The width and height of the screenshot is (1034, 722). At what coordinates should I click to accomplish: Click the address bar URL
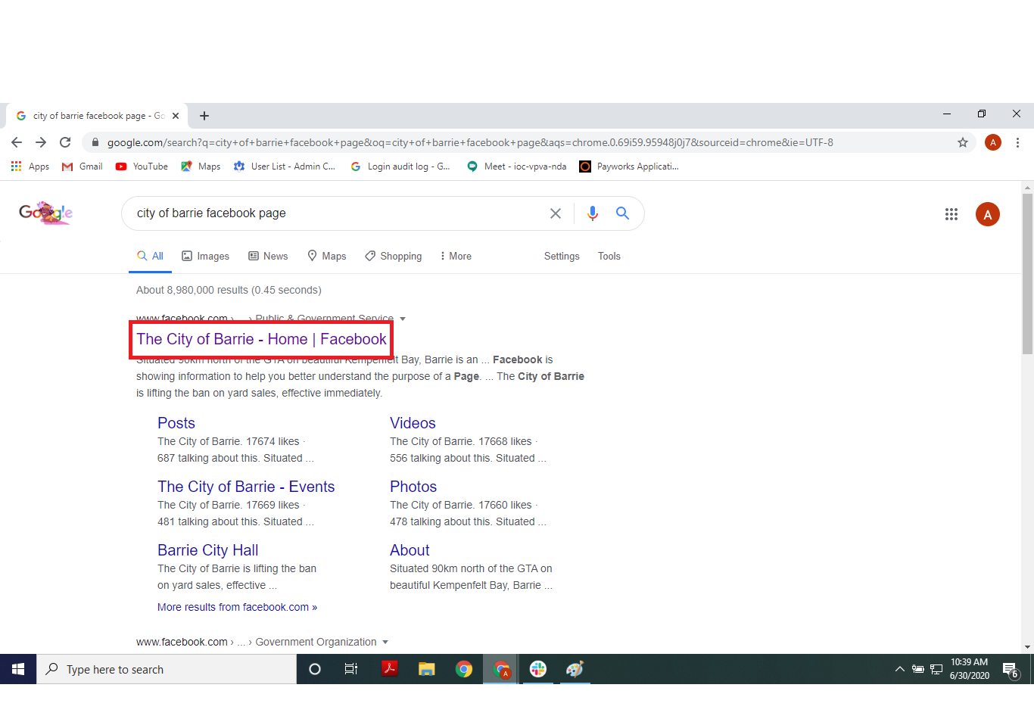point(470,142)
